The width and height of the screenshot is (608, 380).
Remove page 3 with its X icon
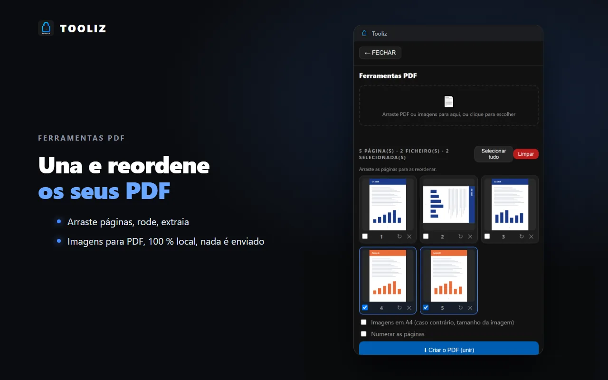point(531,237)
